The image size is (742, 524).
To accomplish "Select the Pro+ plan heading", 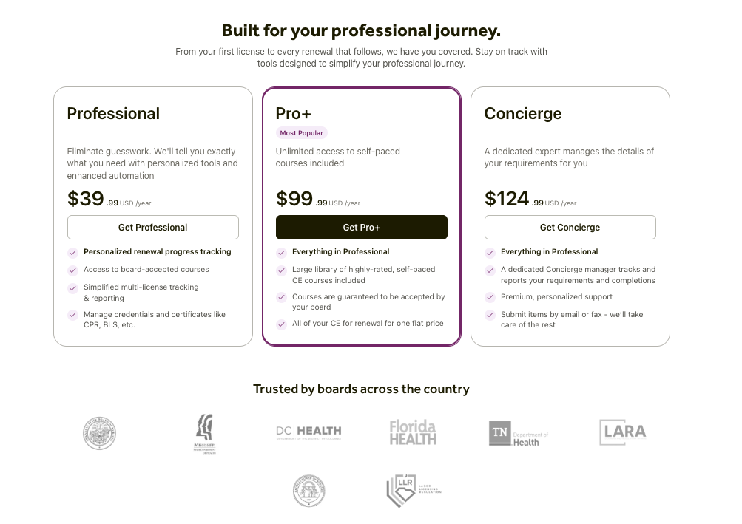I will [294, 114].
